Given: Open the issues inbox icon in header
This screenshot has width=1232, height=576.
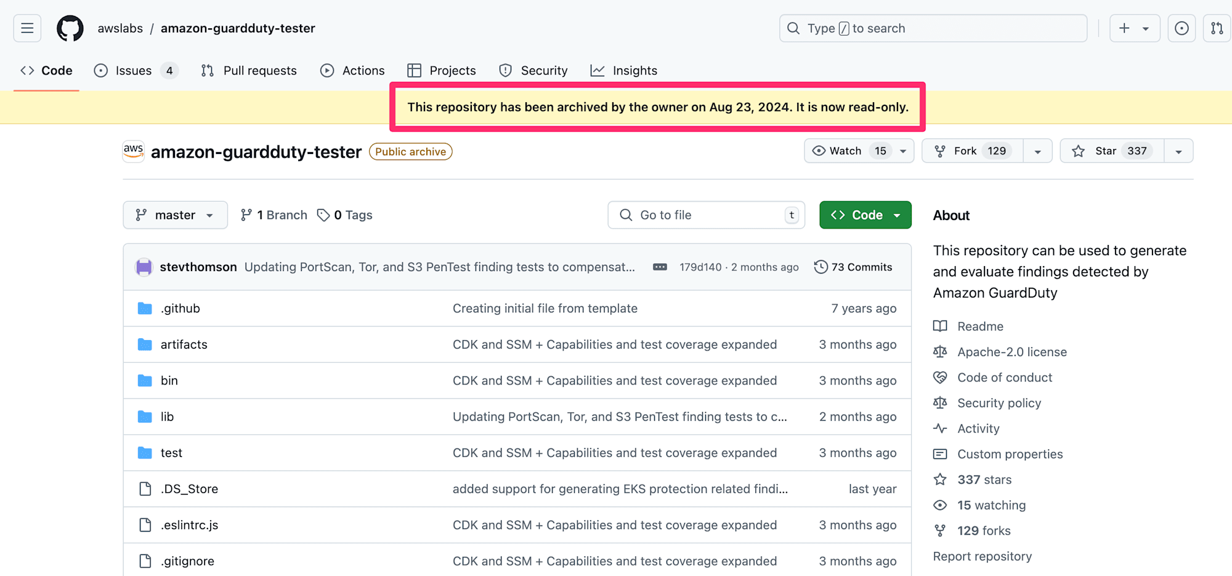Looking at the screenshot, I should pos(1181,28).
